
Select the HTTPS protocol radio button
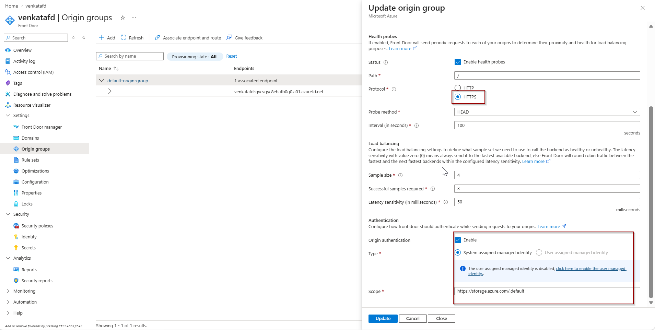[458, 97]
